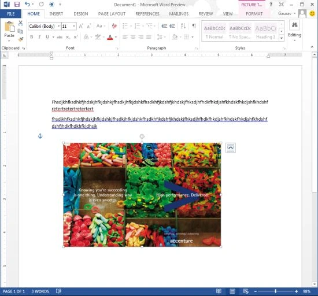Open the Layout Options button beside the picture
The image size is (318, 296).
tap(231, 148)
